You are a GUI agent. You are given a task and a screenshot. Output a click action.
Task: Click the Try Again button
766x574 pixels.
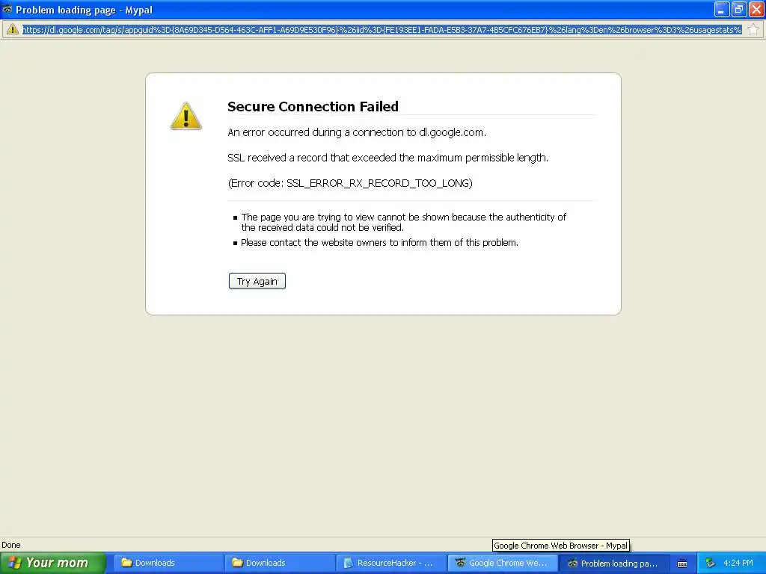(257, 281)
